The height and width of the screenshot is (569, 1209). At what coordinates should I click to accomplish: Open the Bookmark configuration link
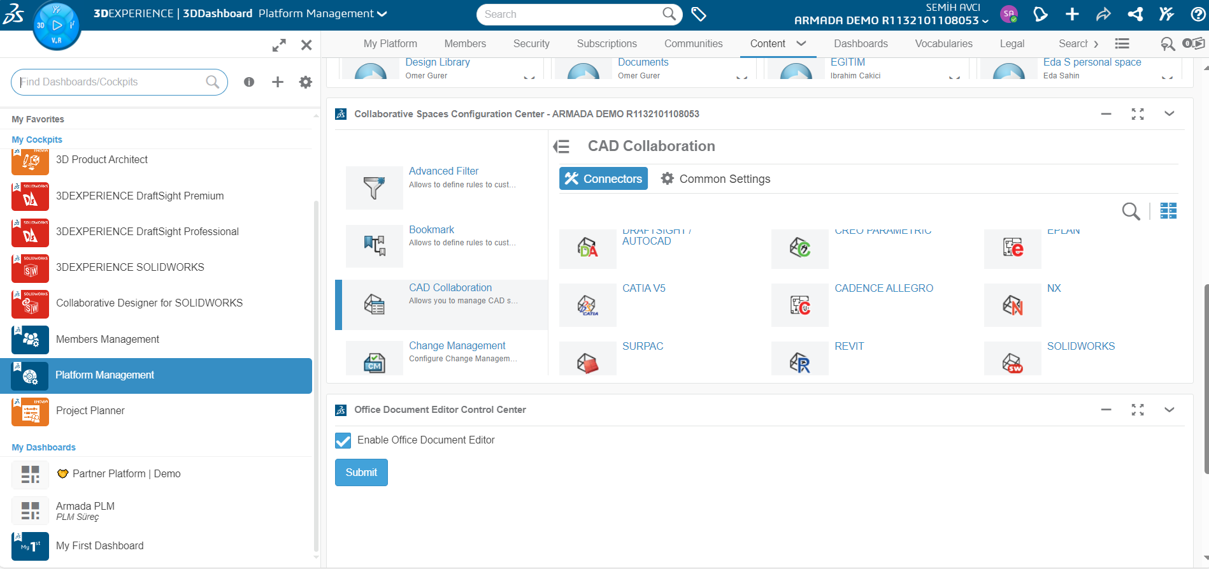(x=431, y=229)
